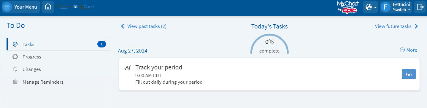Screen dimensions: 427x108
Task: Open the globe language dropdown
Action: (371, 7)
